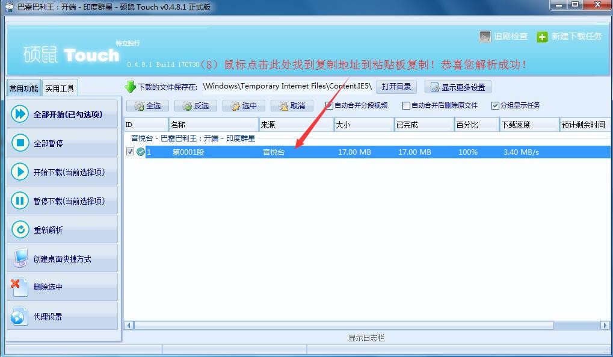Click the 硕鼠 Touch logo
Image resolution: width=613 pixels, height=357 pixels.
pyautogui.click(x=71, y=55)
